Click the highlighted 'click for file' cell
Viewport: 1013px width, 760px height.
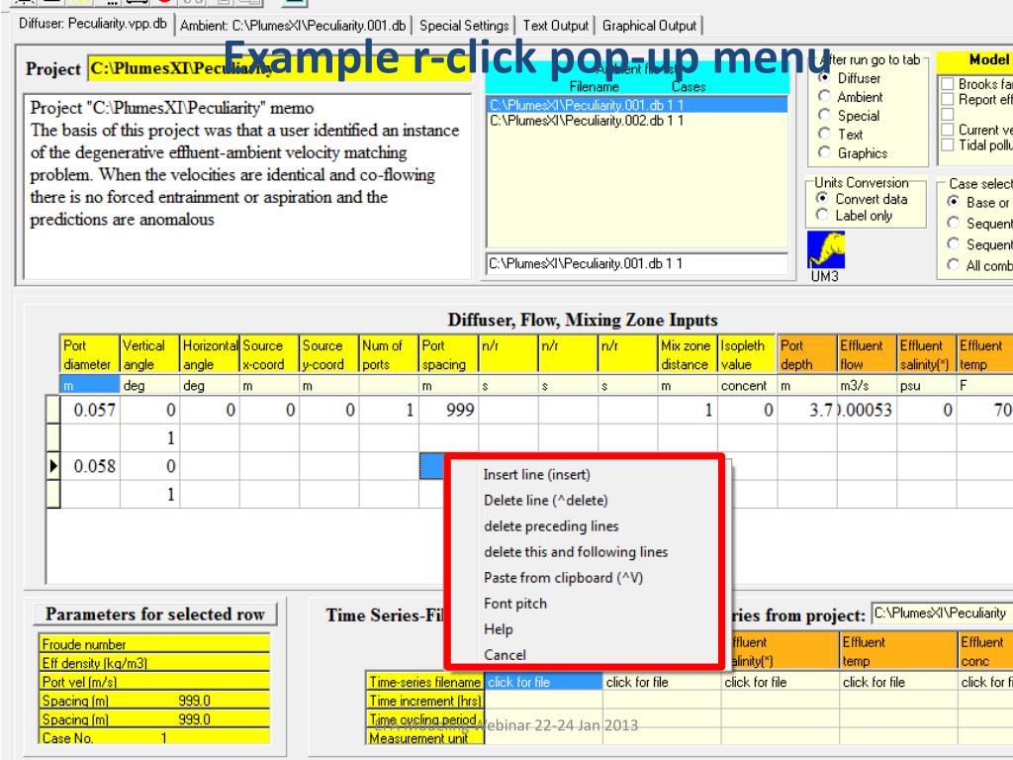point(543,682)
